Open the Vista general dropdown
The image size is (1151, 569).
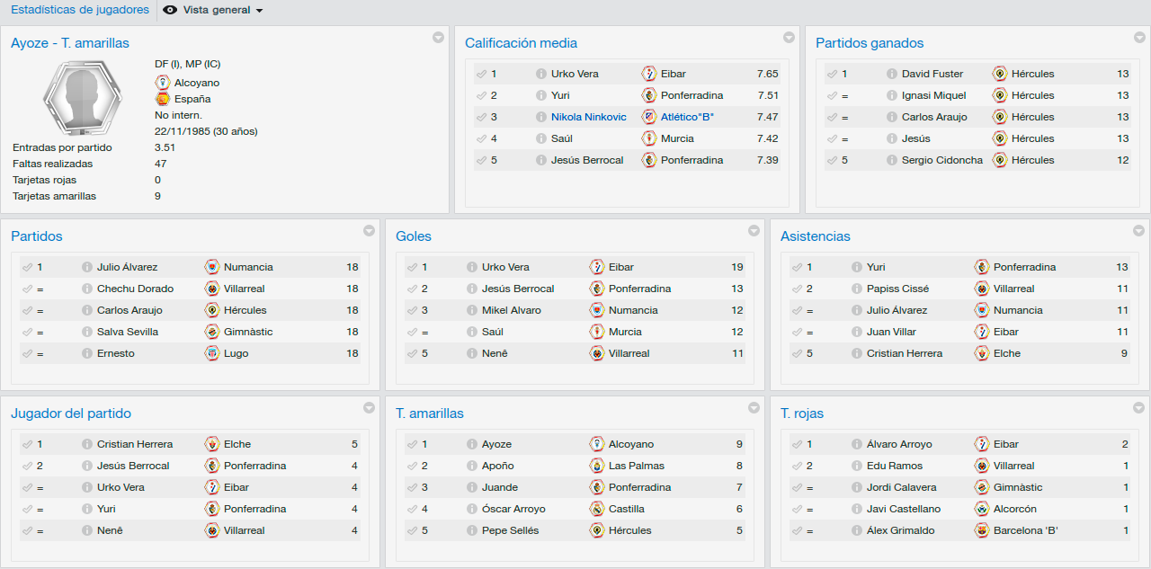pyautogui.click(x=215, y=11)
